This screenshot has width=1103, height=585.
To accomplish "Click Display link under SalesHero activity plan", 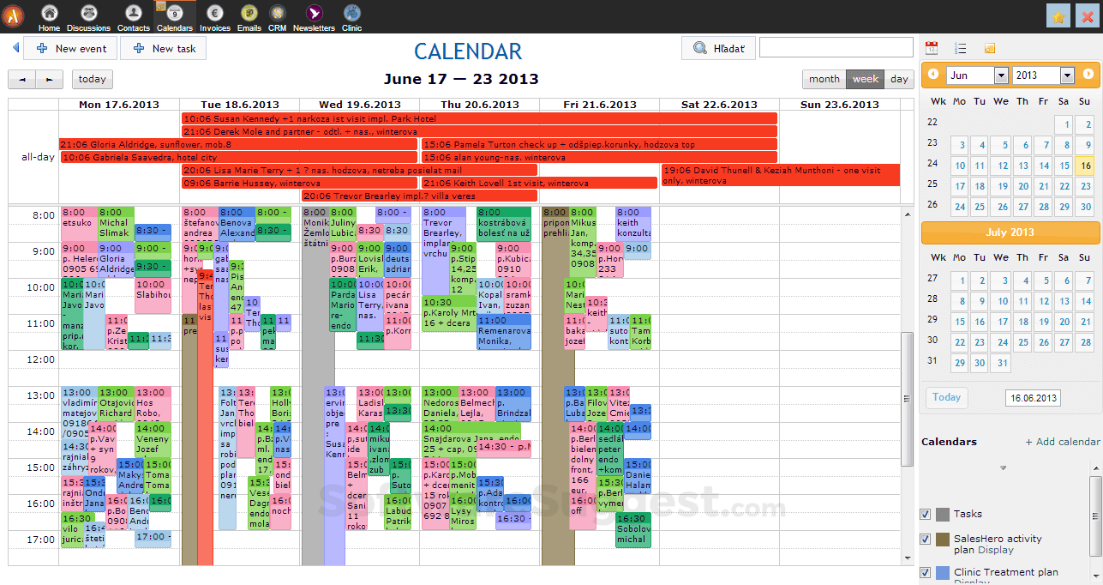I will click(996, 551).
